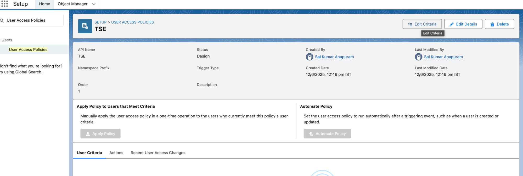Viewport: 523px width, 176px height.
Task: Click the Automate Policy button
Action: click(327, 134)
